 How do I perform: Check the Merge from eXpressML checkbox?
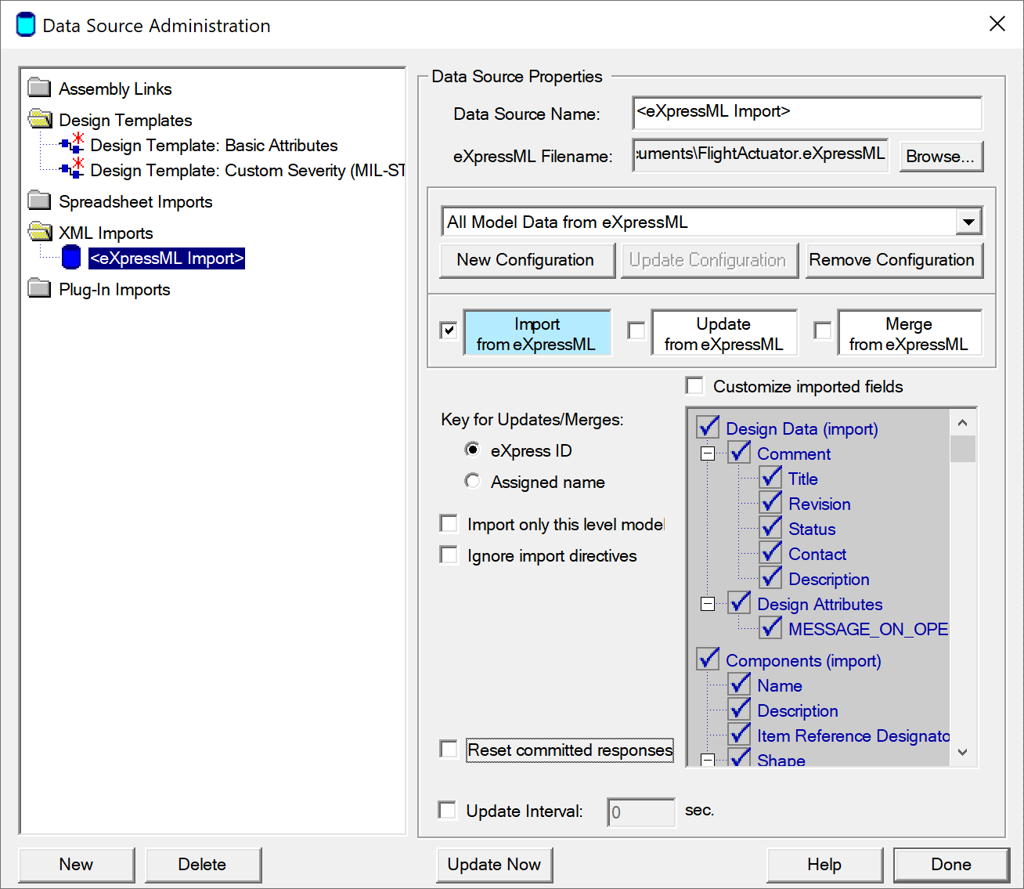click(823, 331)
